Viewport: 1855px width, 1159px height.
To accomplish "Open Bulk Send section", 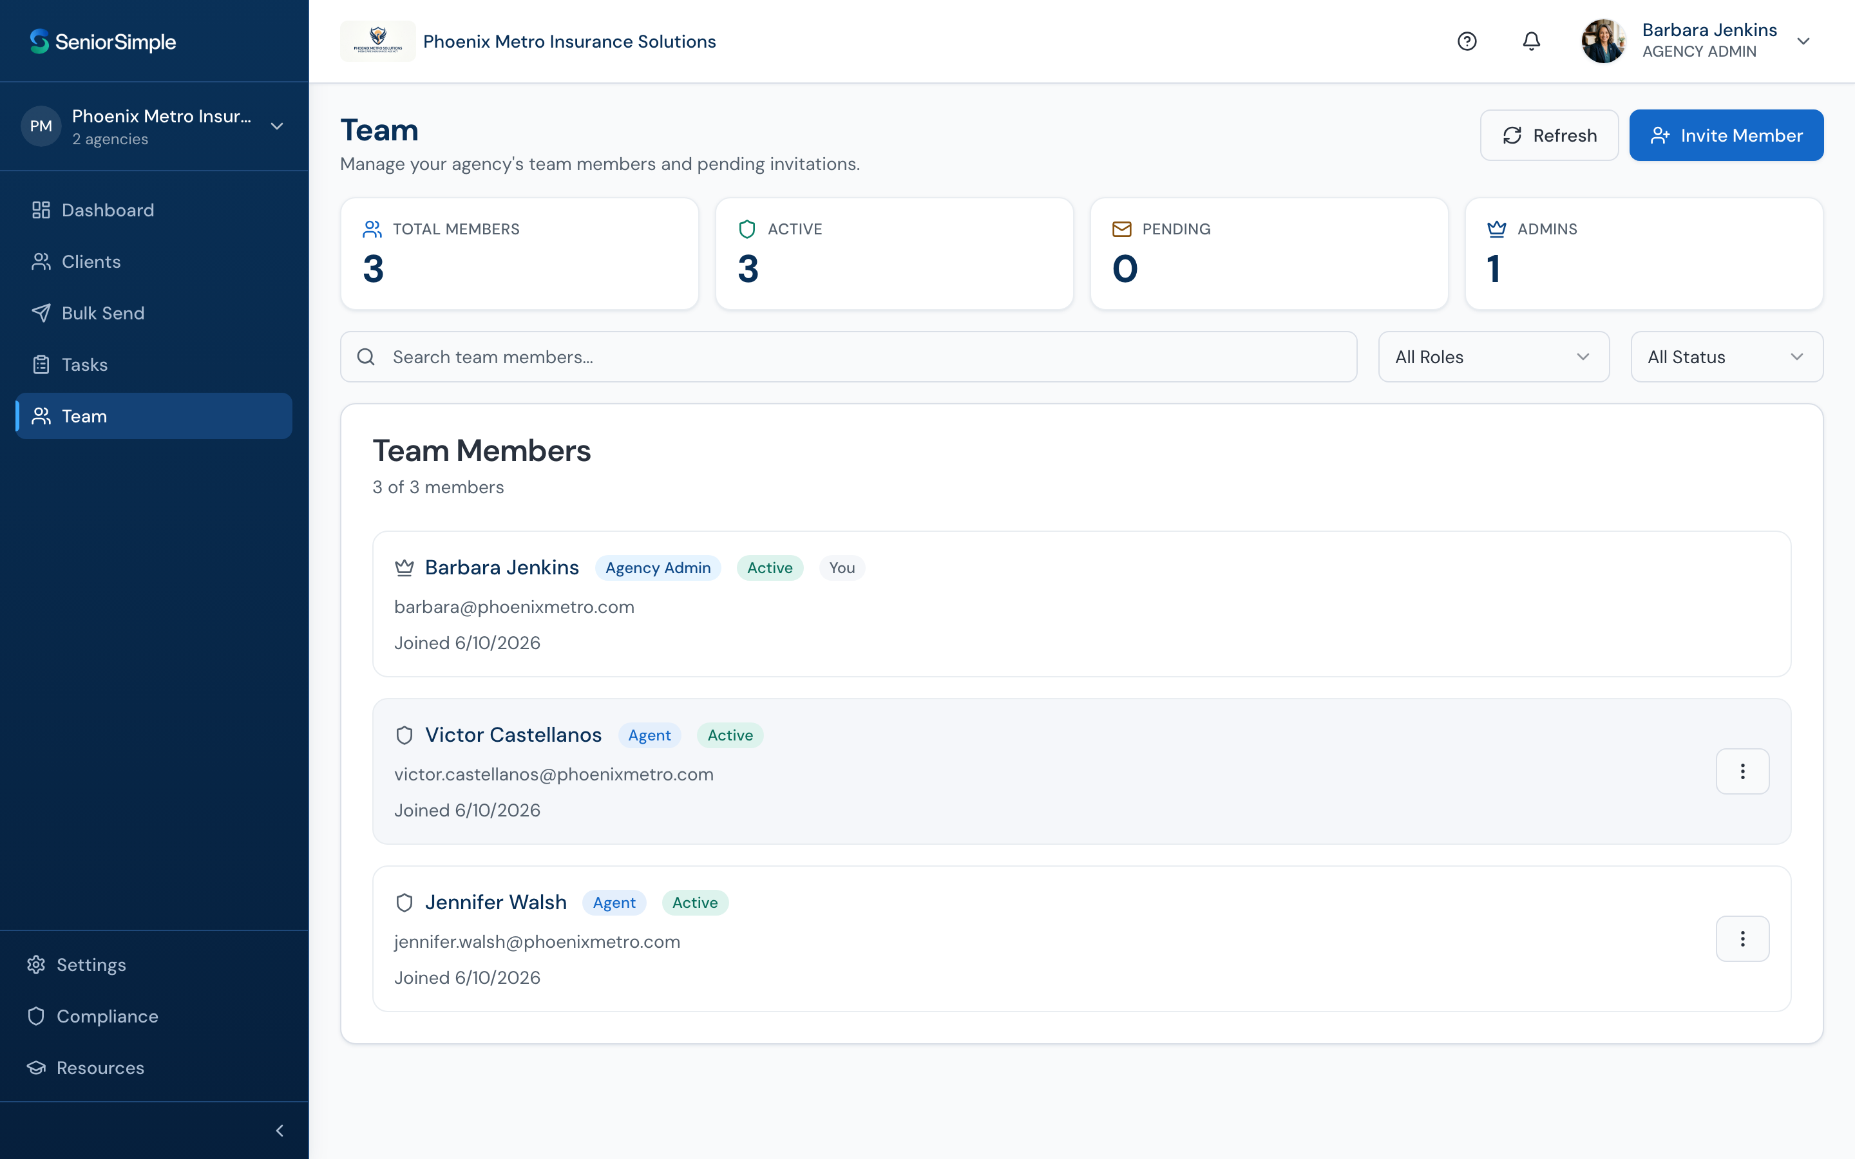I will [154, 313].
